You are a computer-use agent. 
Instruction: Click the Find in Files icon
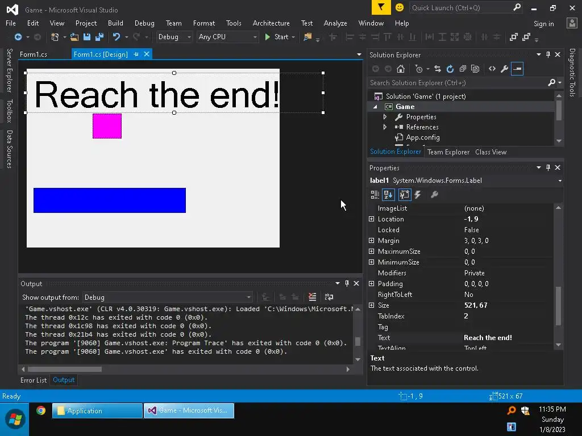307,37
